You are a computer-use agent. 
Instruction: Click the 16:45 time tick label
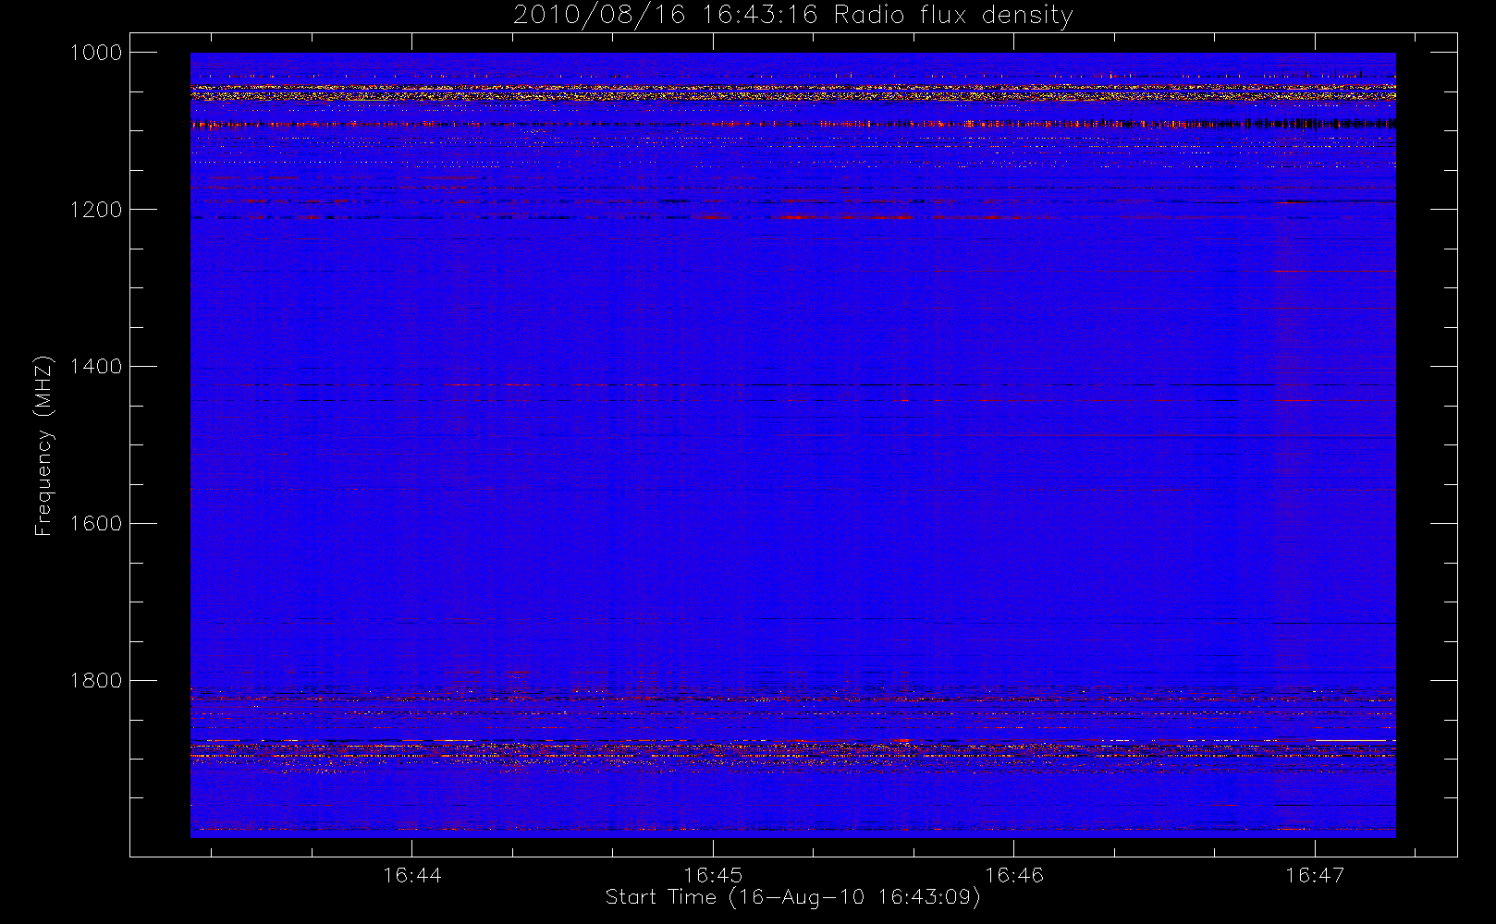pyautogui.click(x=713, y=874)
